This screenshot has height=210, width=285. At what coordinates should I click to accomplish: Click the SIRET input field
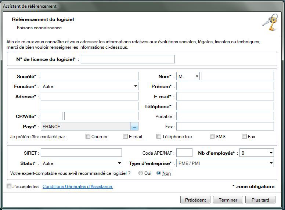coord(81,153)
